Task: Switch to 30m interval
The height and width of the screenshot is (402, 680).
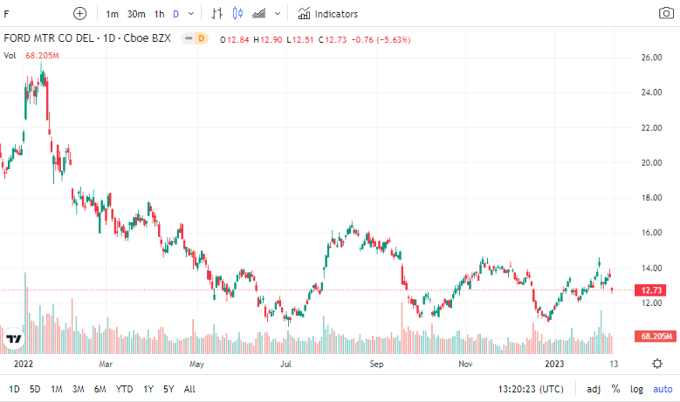Action: [136, 14]
